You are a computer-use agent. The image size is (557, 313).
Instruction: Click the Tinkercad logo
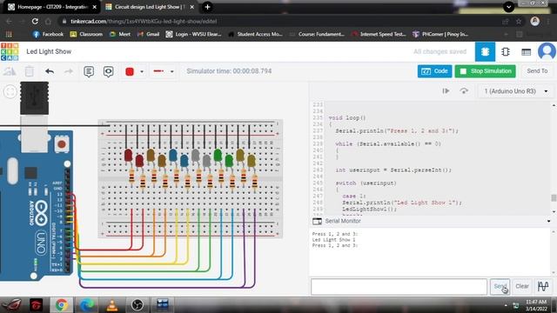10,52
